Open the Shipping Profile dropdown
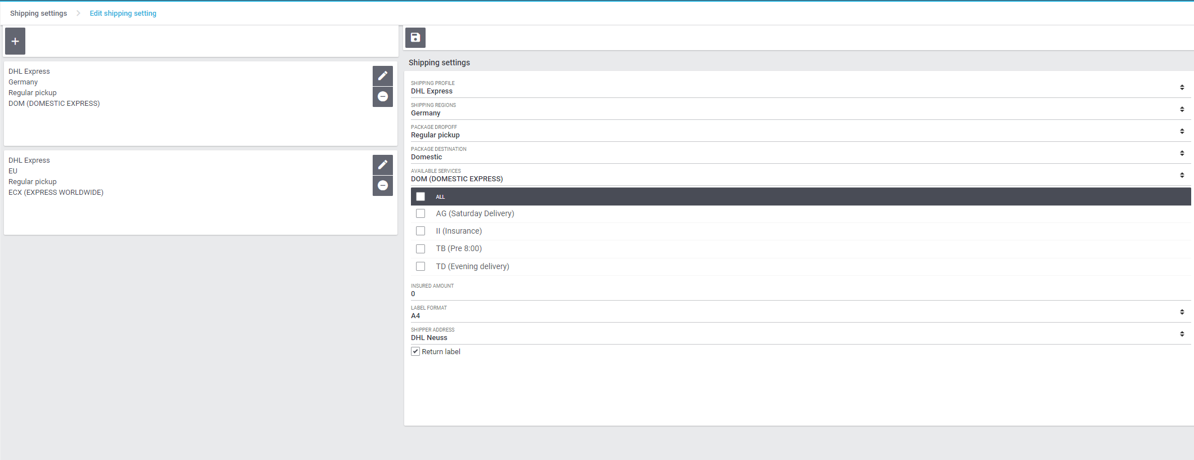The width and height of the screenshot is (1194, 460). (801, 87)
